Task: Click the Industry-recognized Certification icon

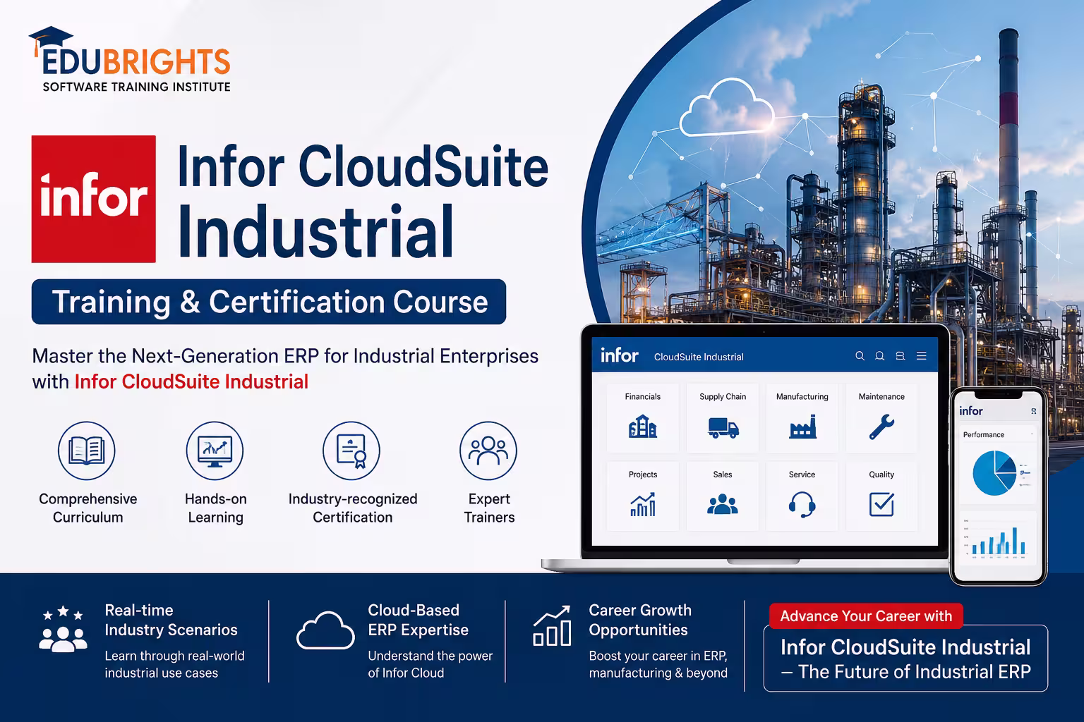Action: pos(351,451)
